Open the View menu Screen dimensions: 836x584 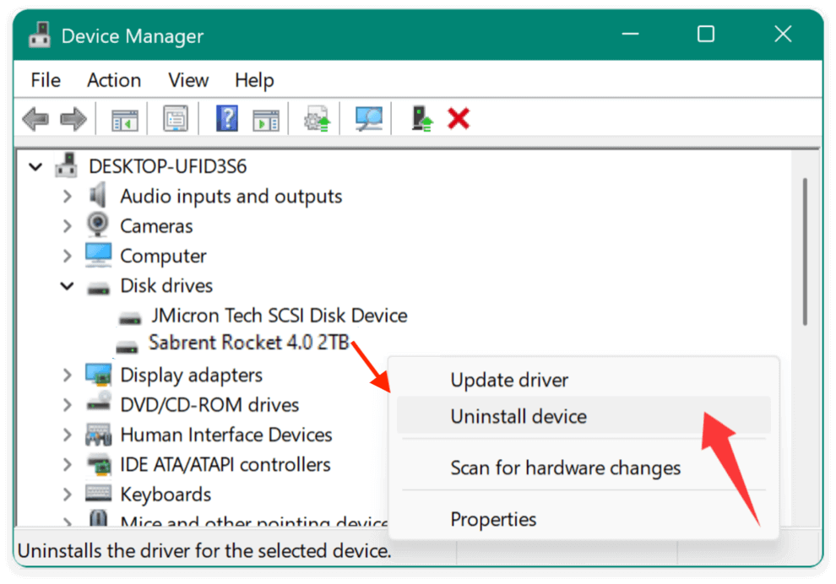coord(187,80)
